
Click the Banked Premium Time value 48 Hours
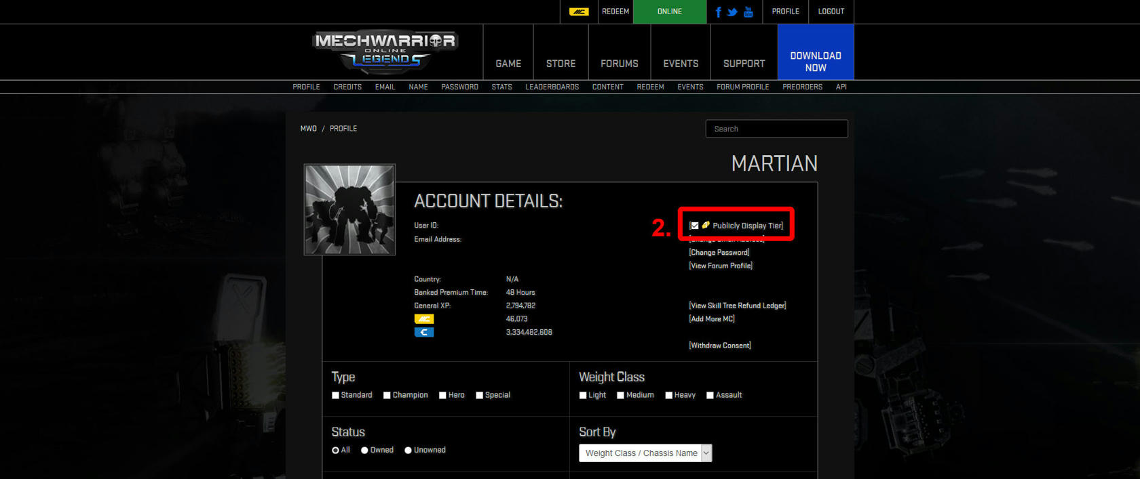pos(520,293)
